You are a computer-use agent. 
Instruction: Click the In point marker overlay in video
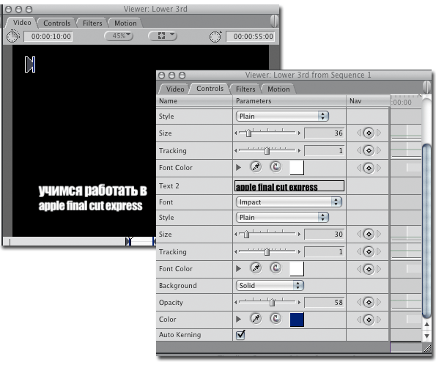click(x=30, y=64)
